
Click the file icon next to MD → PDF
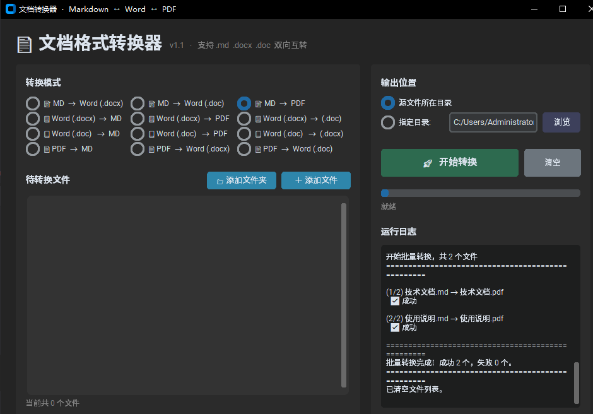coord(258,103)
